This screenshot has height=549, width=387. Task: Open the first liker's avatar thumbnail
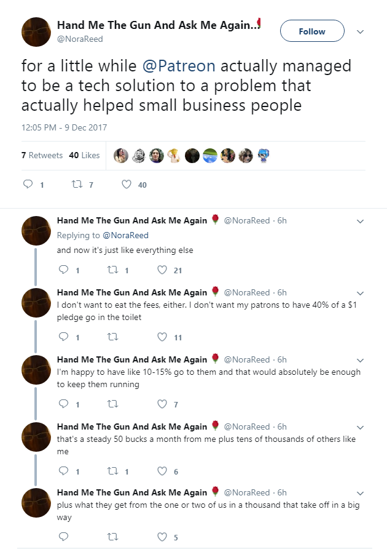point(121,156)
